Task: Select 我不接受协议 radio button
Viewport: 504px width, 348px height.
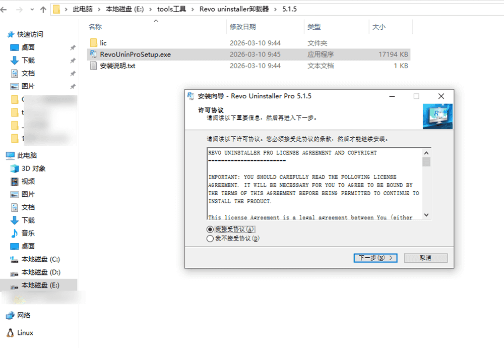Action: click(x=210, y=239)
